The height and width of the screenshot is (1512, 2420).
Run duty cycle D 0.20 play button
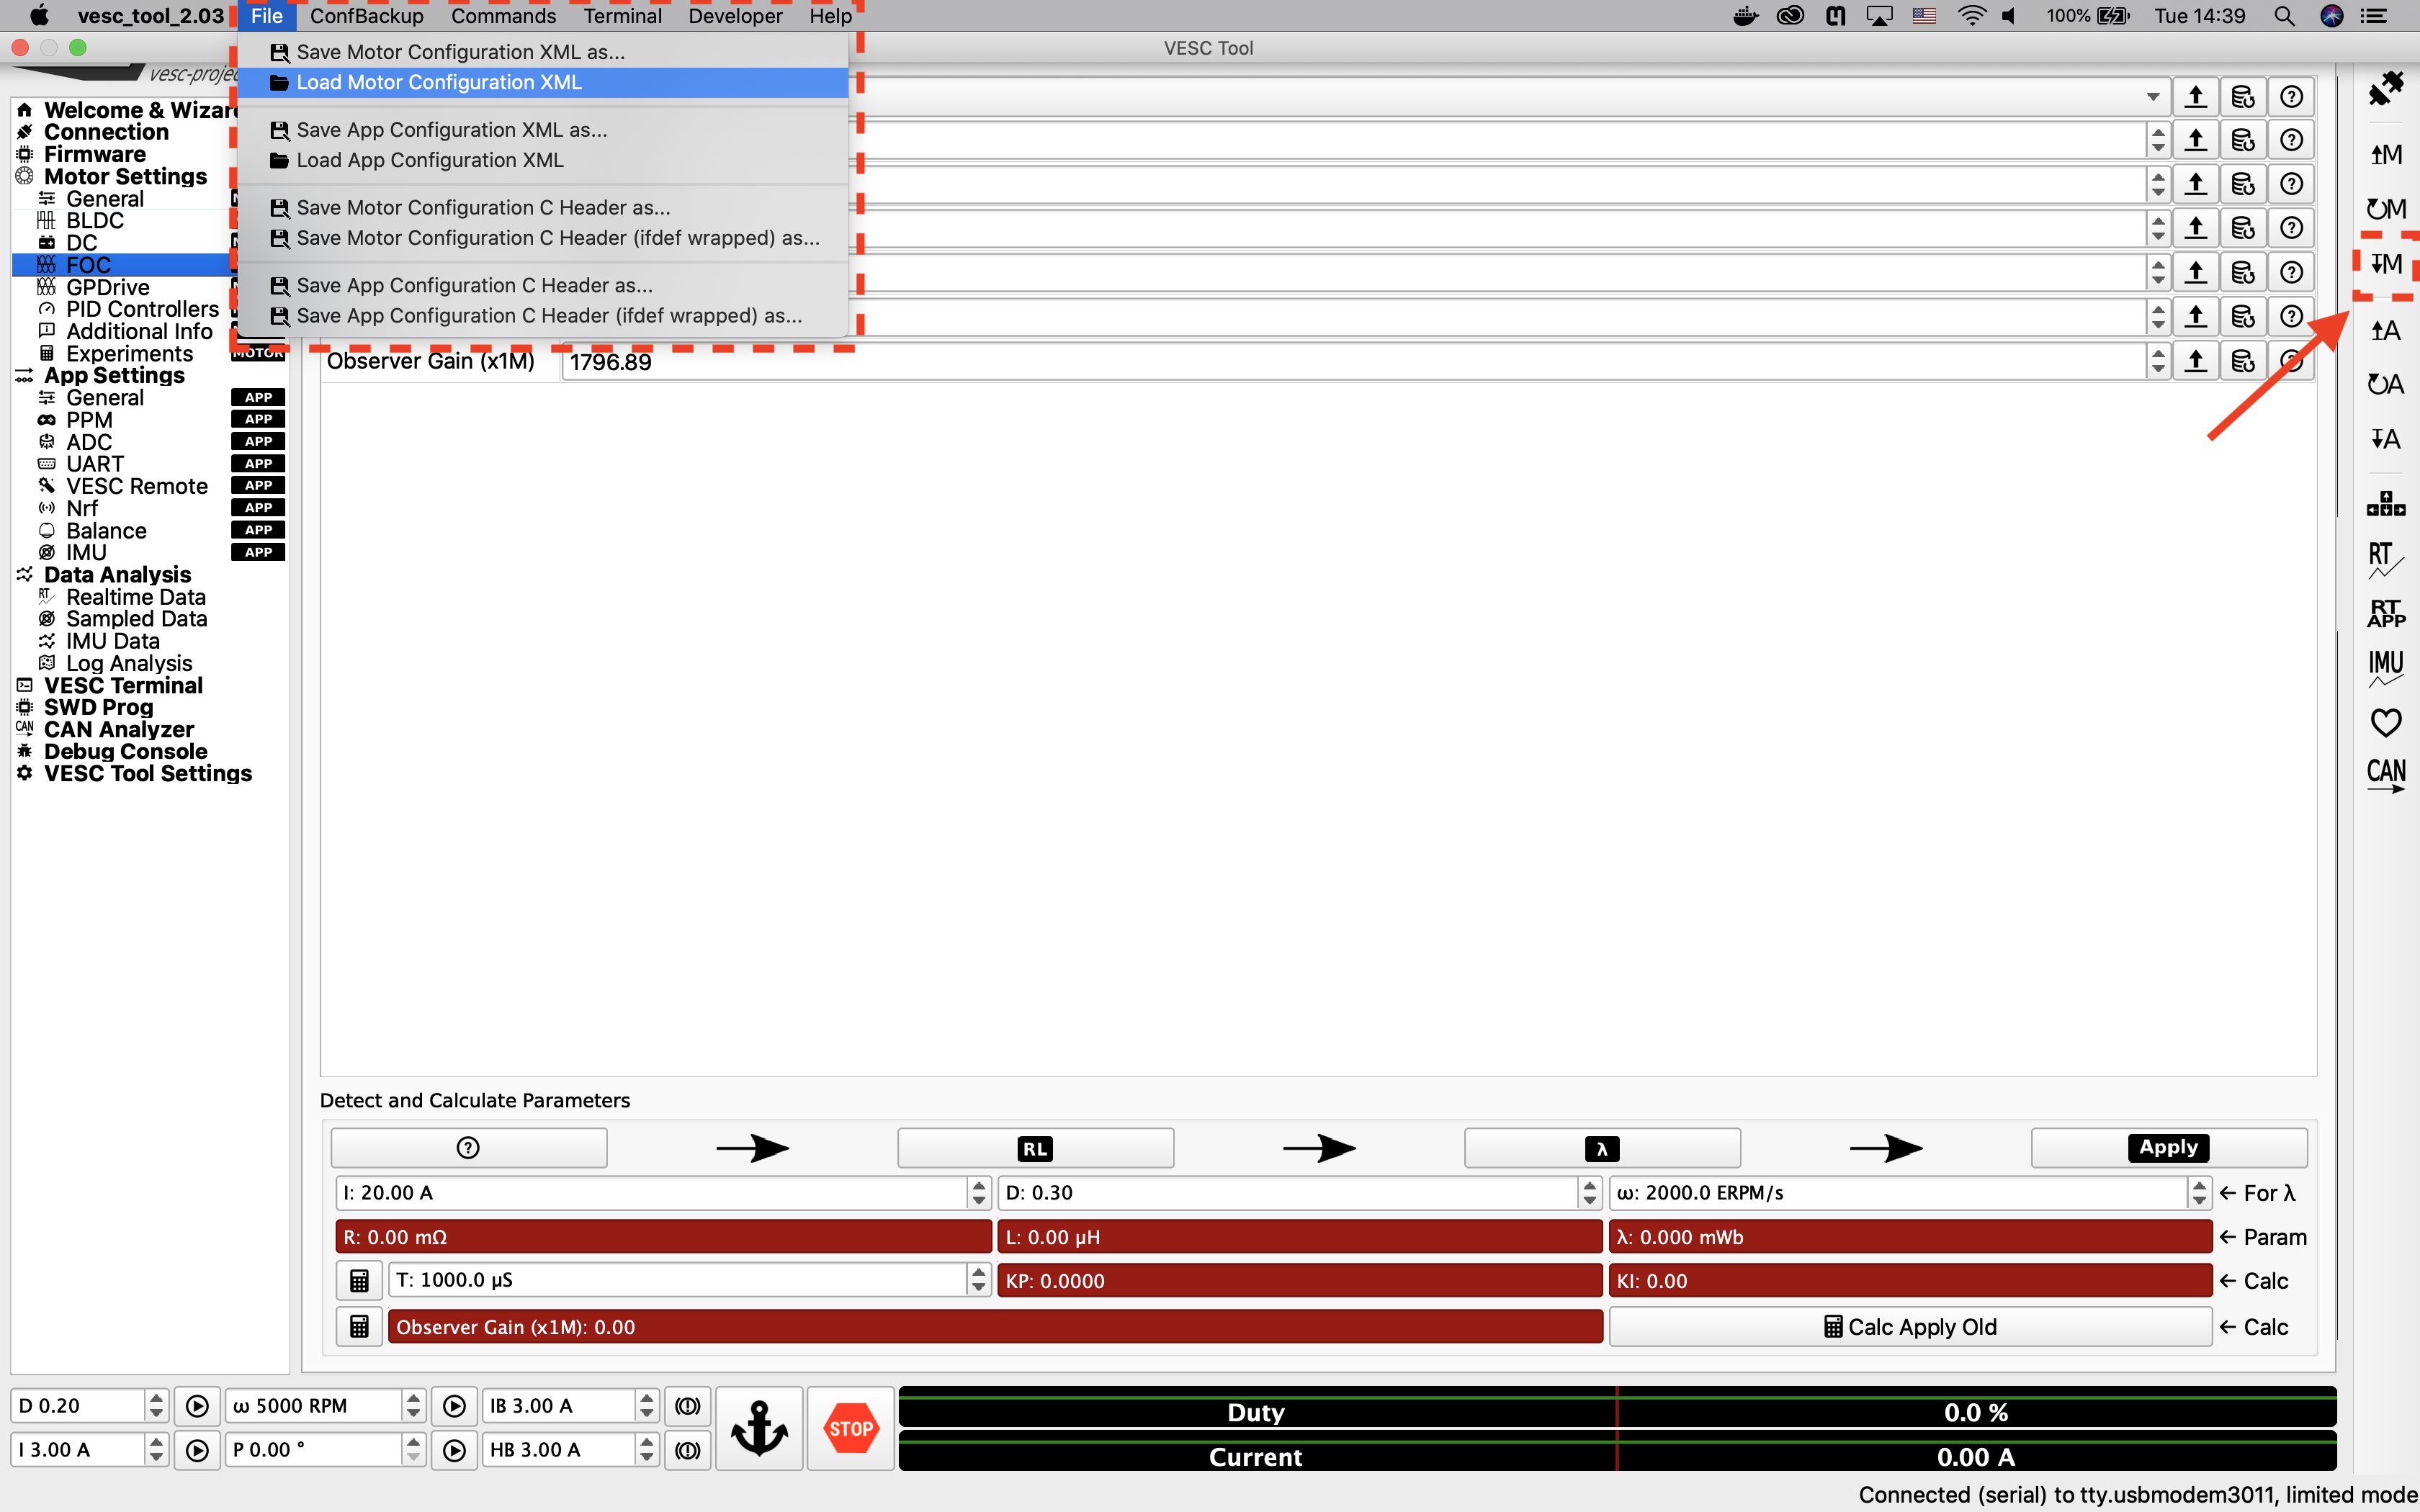tap(197, 1406)
